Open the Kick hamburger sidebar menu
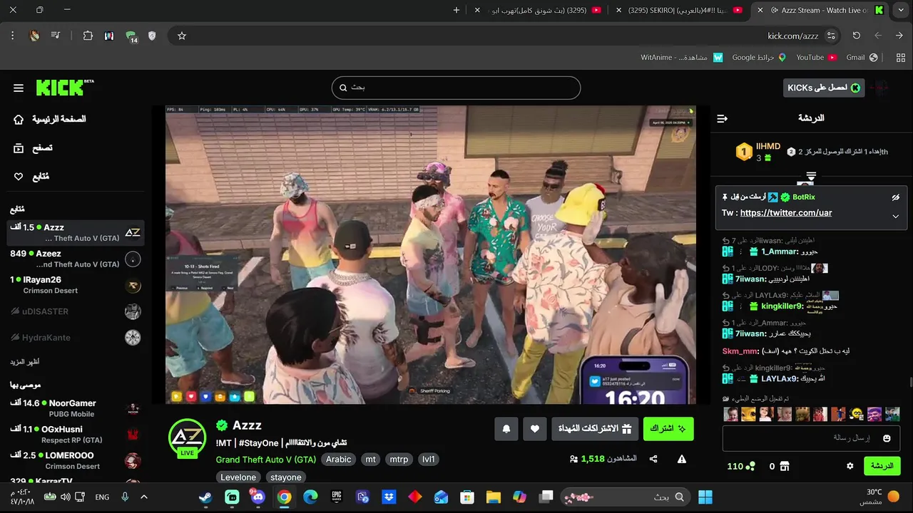913x513 pixels. (x=19, y=88)
